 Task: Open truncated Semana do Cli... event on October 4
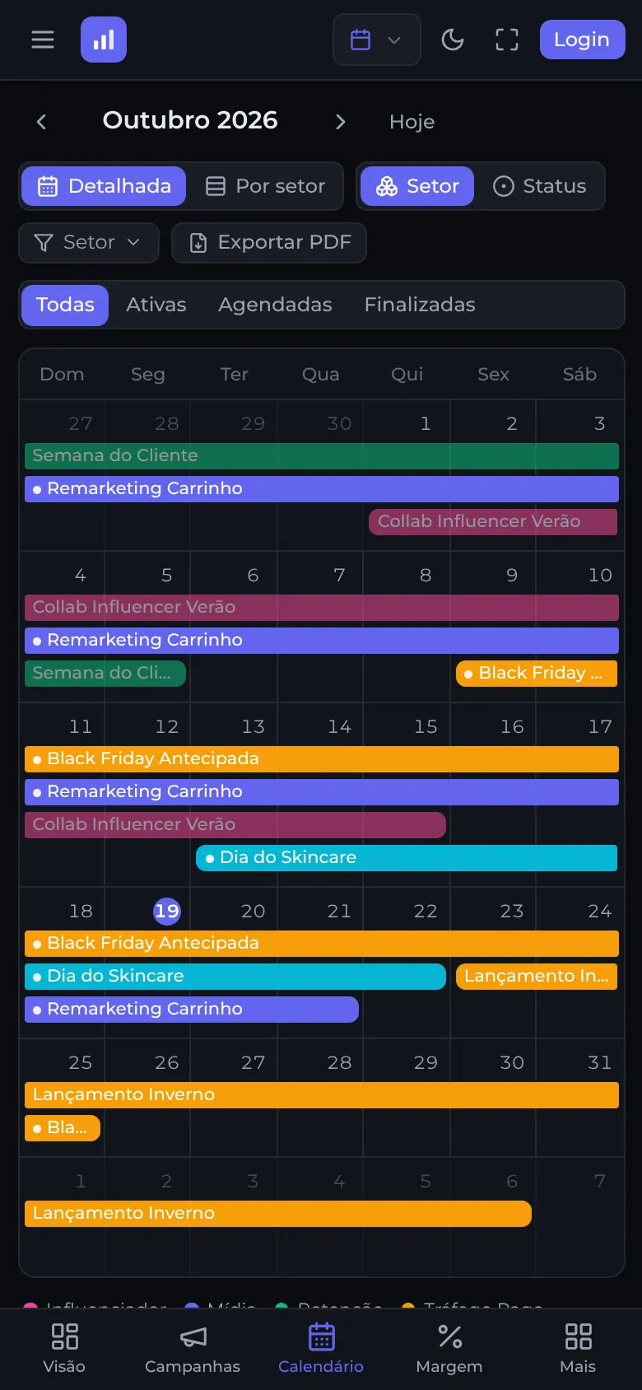point(105,673)
